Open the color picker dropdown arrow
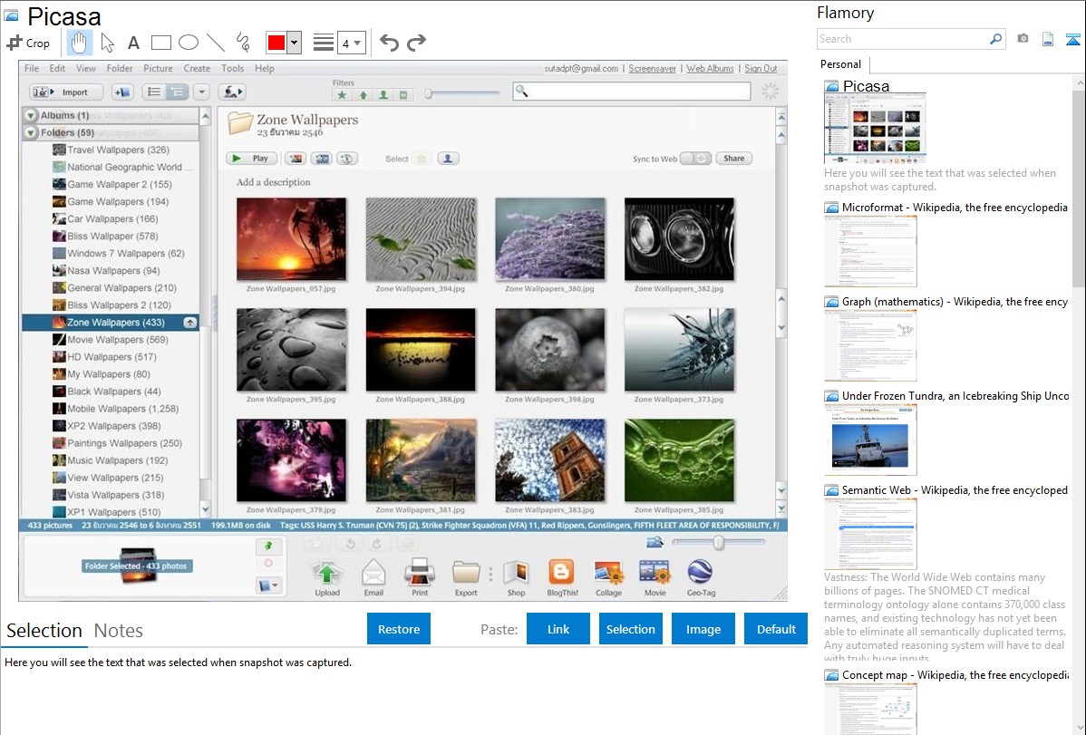 (295, 43)
